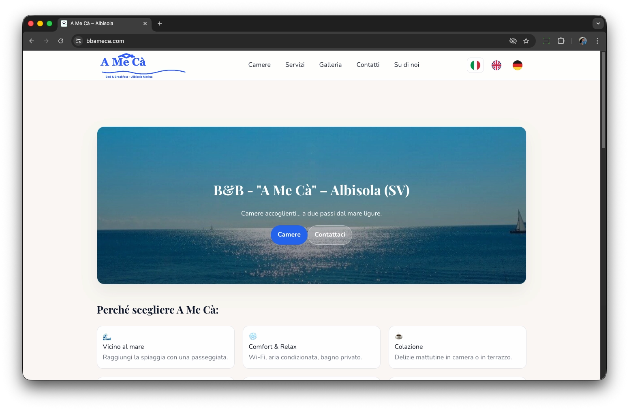
Task: Open the Camere navigation menu item
Action: click(259, 65)
